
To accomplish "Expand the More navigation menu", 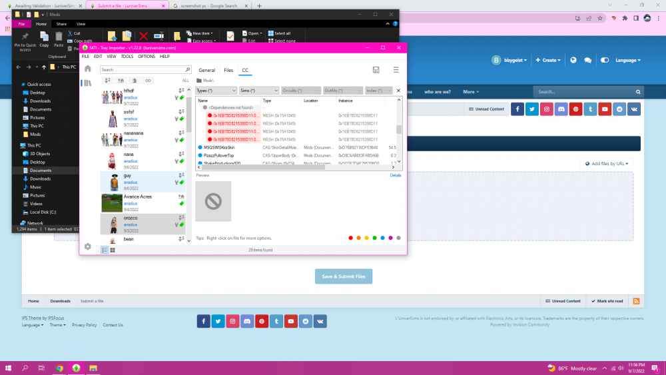I will pos(471,92).
